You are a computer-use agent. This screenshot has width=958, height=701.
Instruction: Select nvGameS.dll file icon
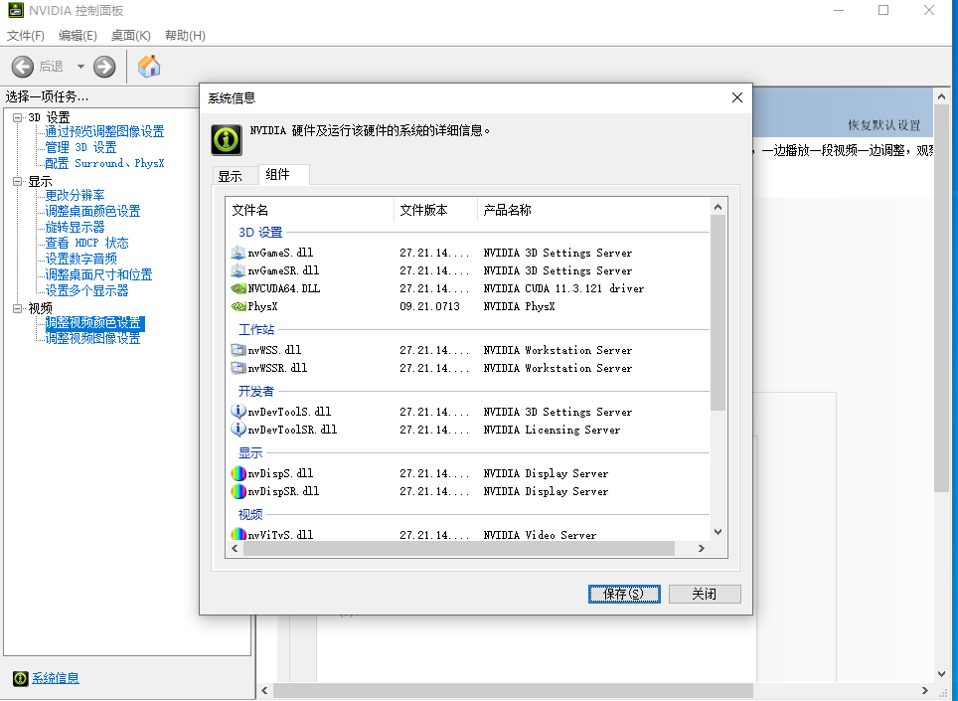pos(239,253)
